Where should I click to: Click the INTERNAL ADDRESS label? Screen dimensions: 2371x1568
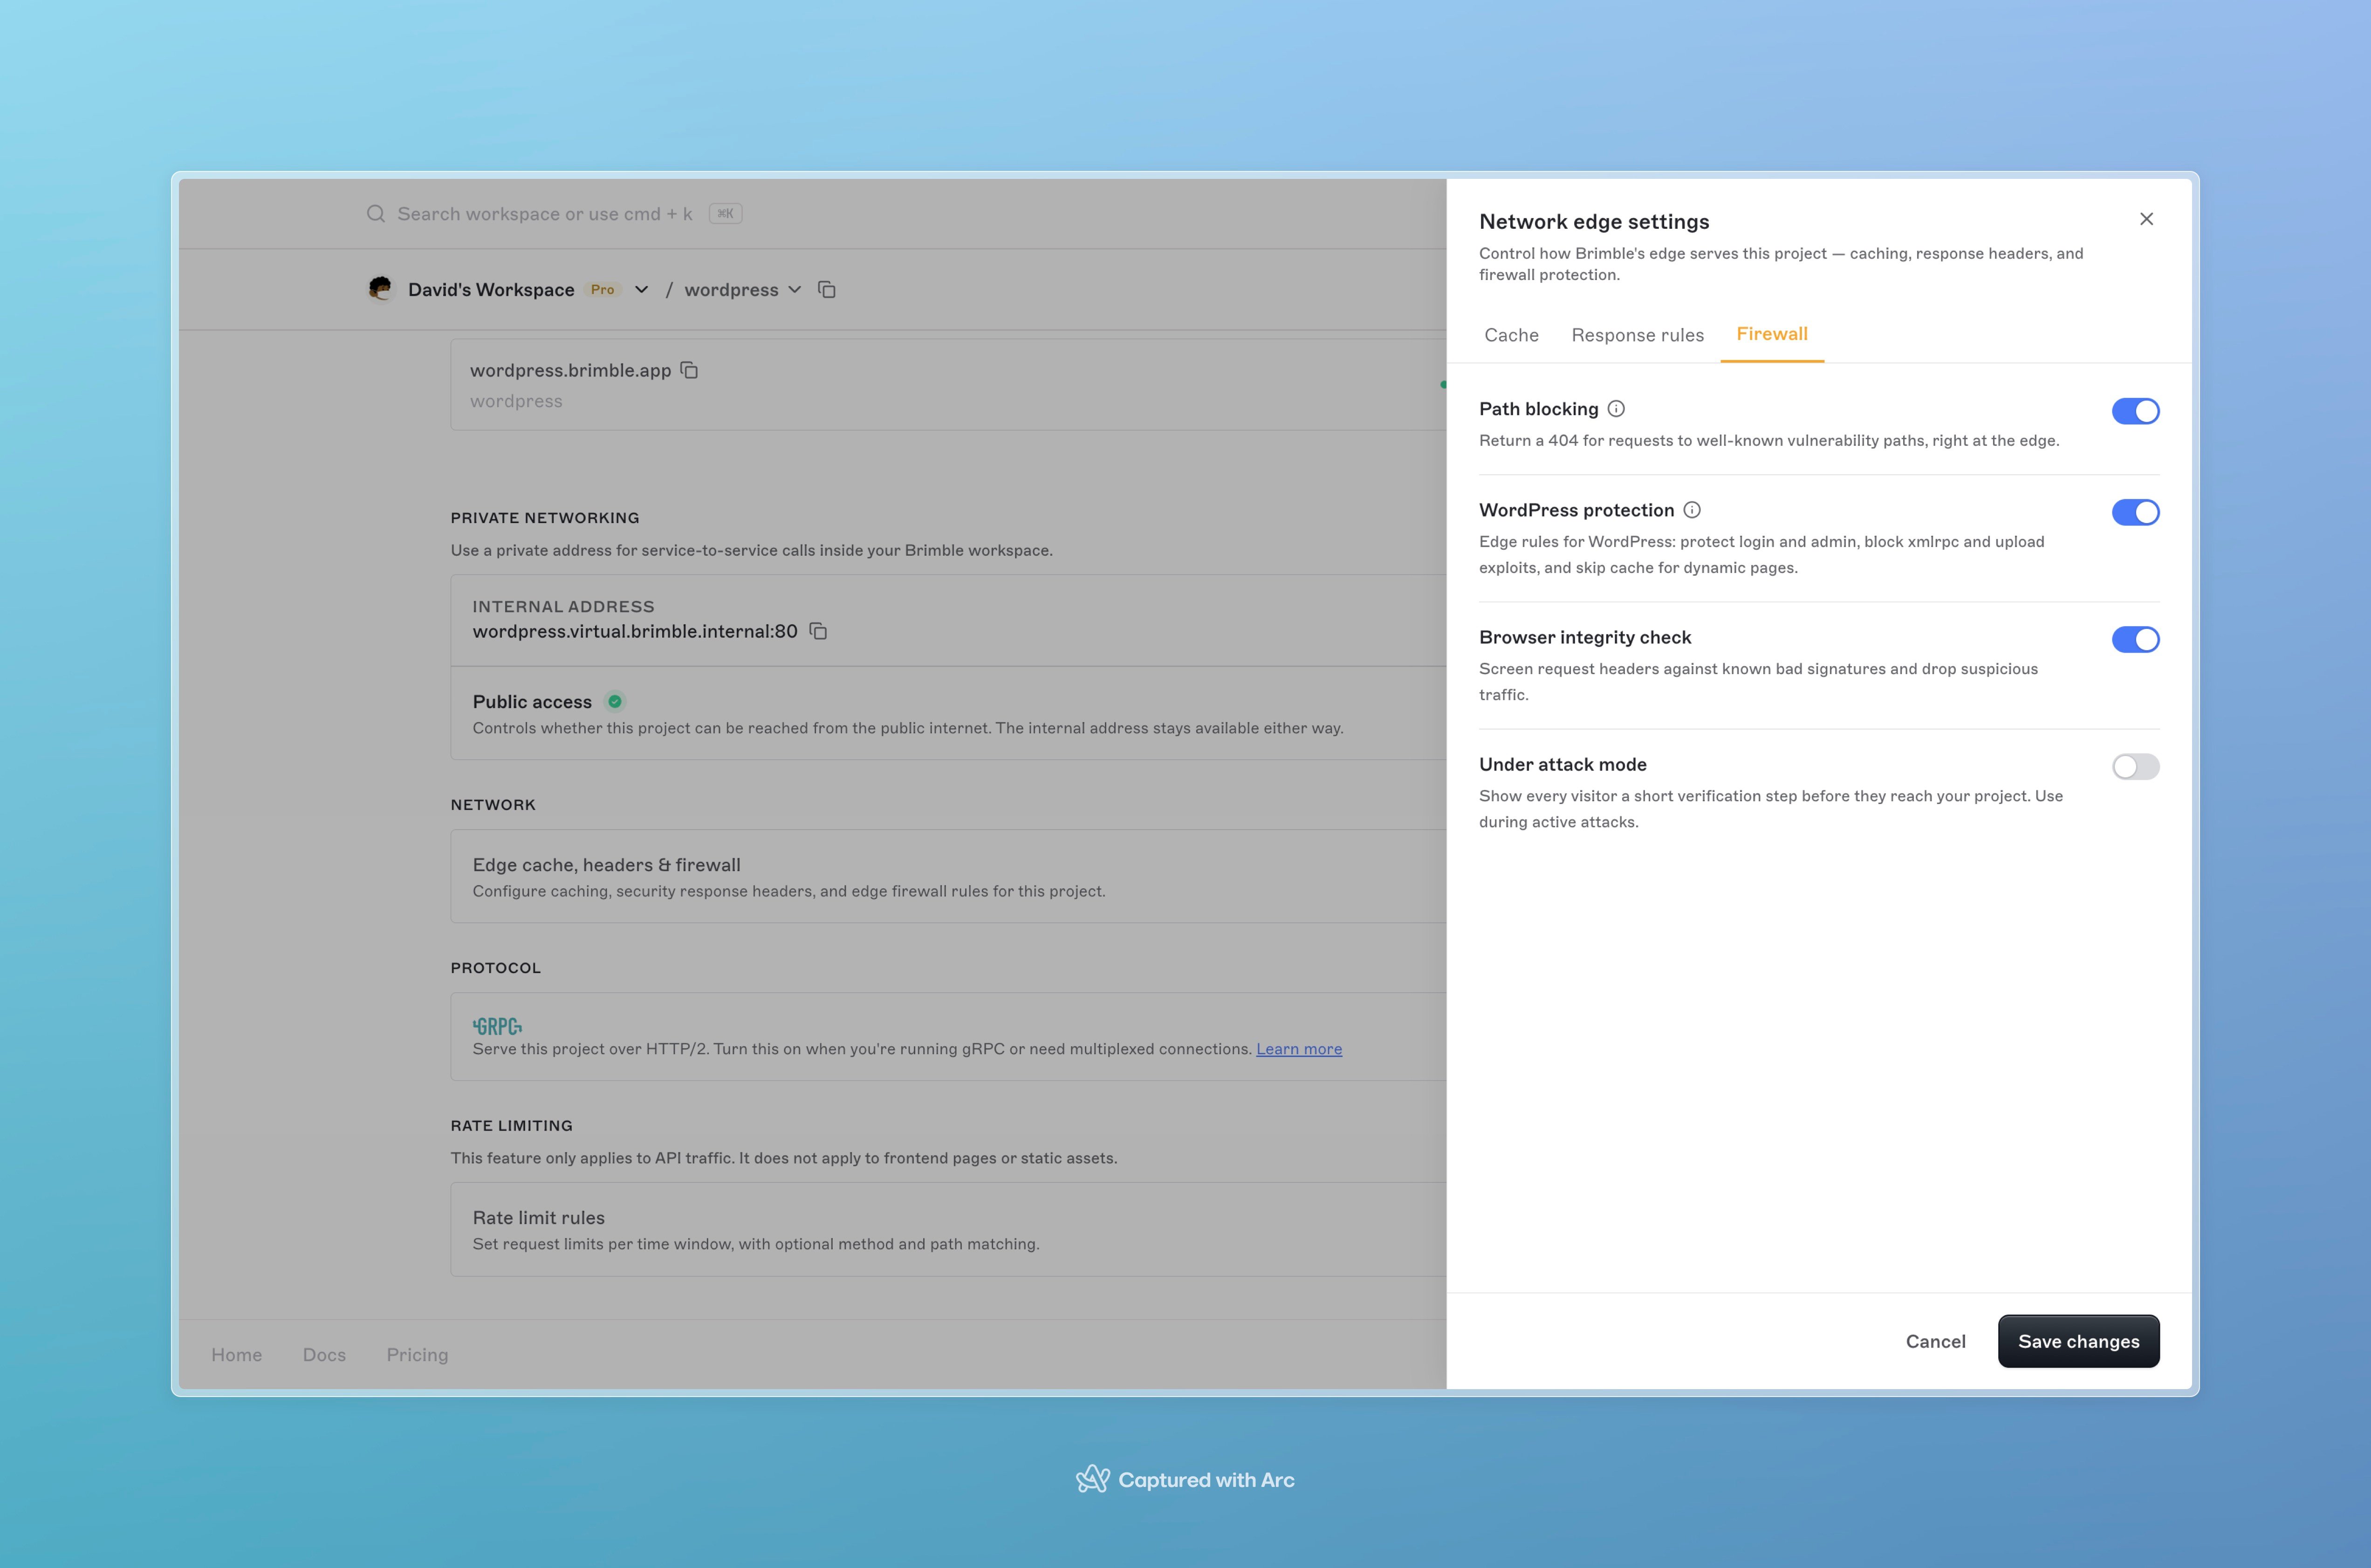pyautogui.click(x=563, y=607)
